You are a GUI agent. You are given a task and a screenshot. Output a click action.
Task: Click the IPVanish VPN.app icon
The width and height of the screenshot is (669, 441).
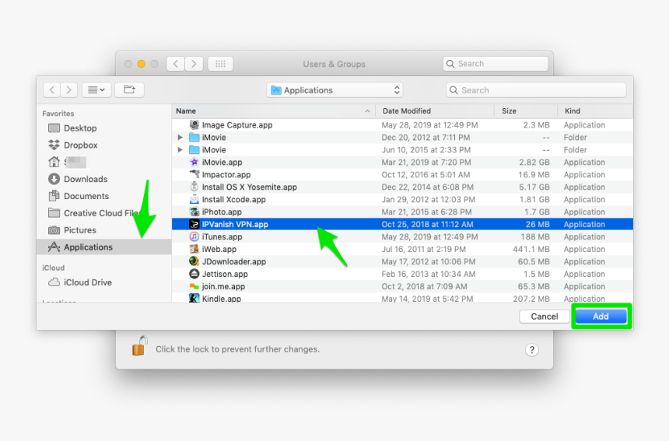pos(194,224)
